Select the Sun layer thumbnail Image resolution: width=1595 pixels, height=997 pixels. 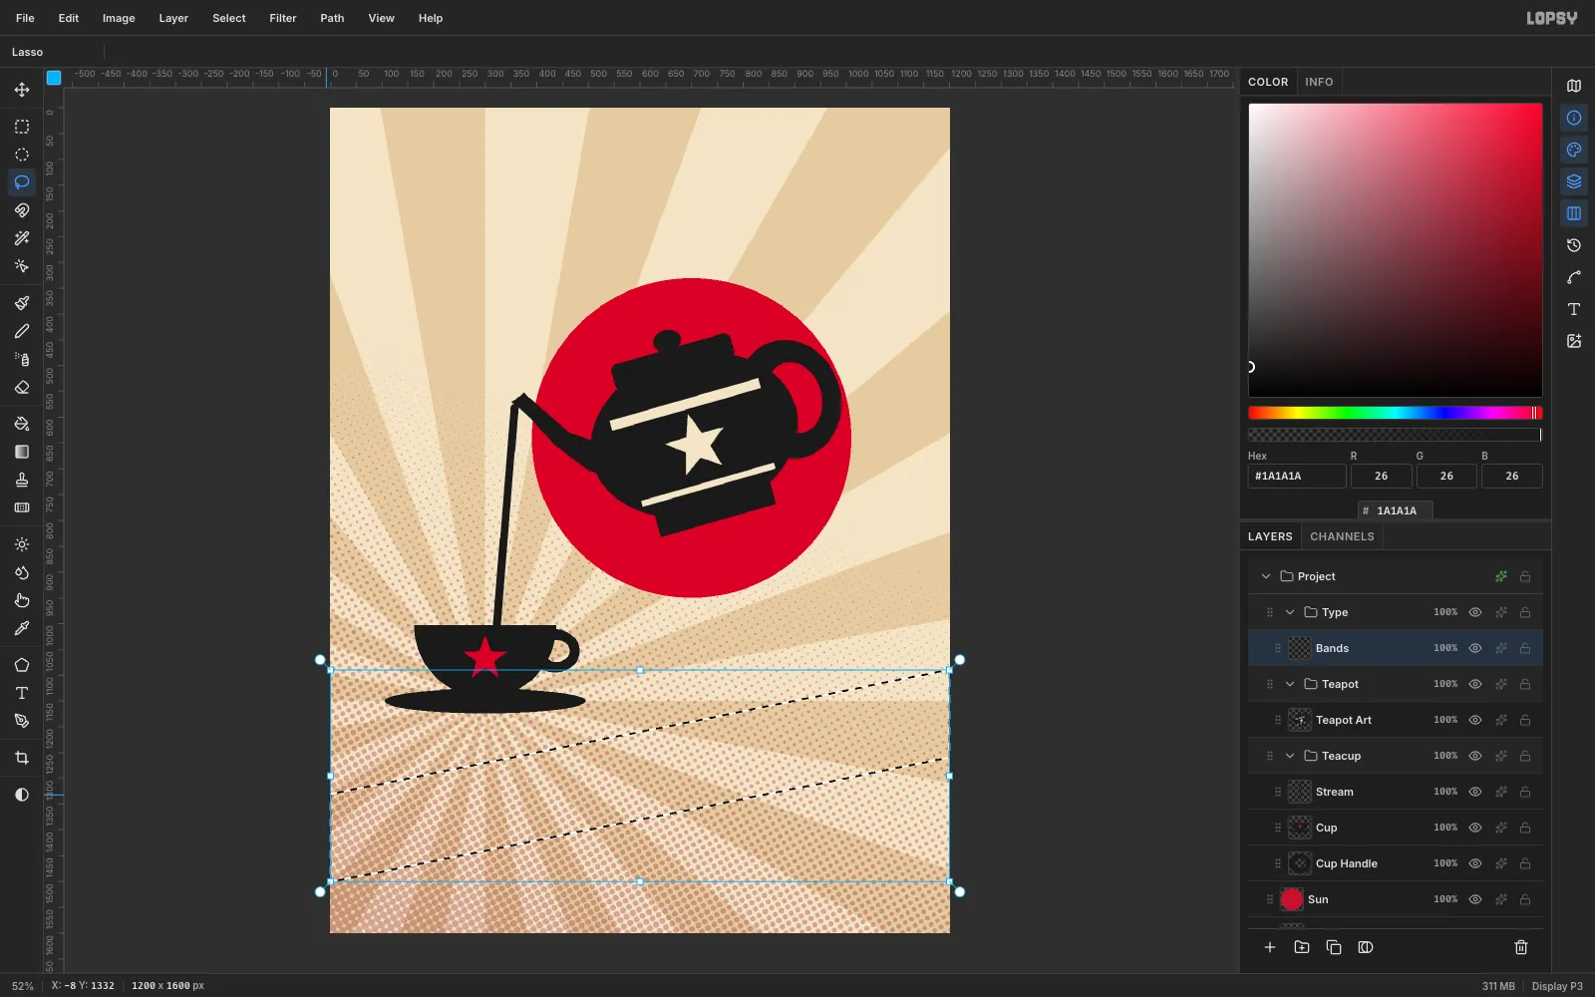(1292, 899)
